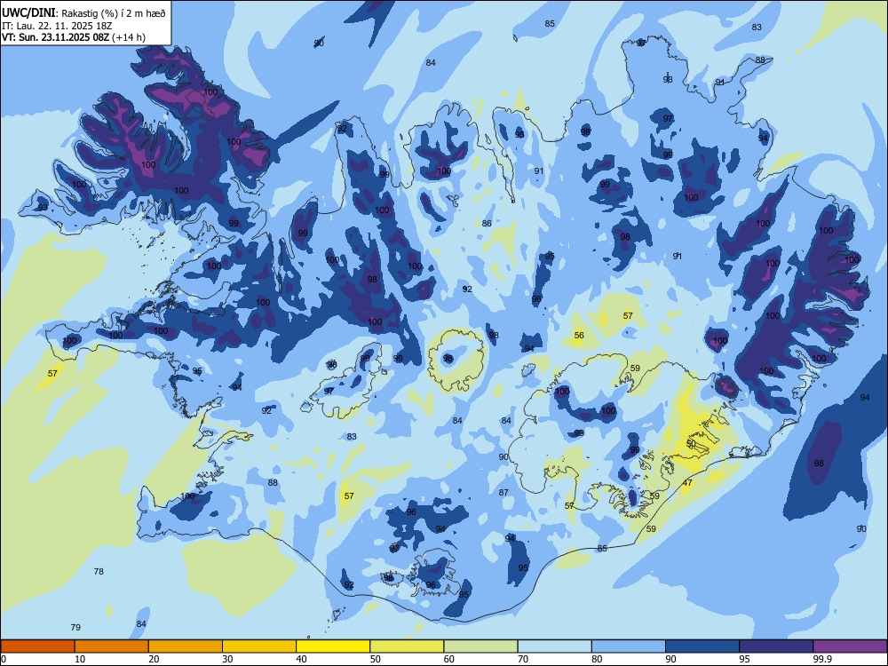
Task: Click the 0–10 dark orange legend swatch
Action: click(37, 646)
